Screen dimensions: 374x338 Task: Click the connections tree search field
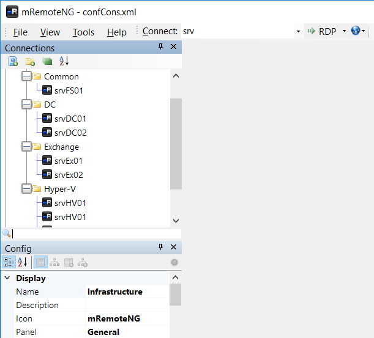tap(96, 233)
